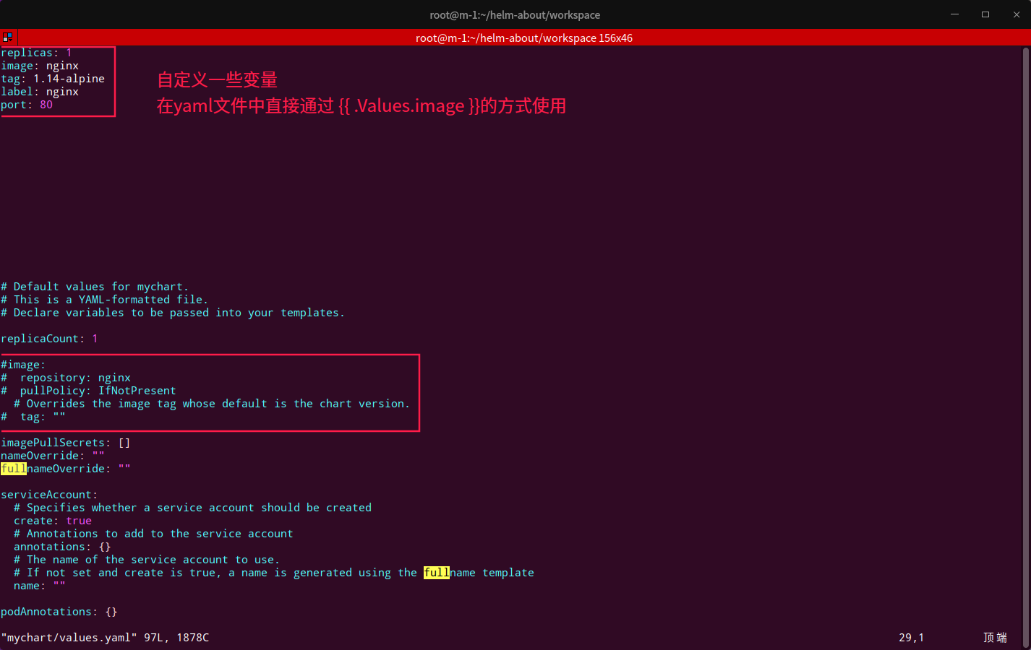Click the highlighted fullname inside the comment line
Screen dimensions: 1031x650
click(x=437, y=572)
